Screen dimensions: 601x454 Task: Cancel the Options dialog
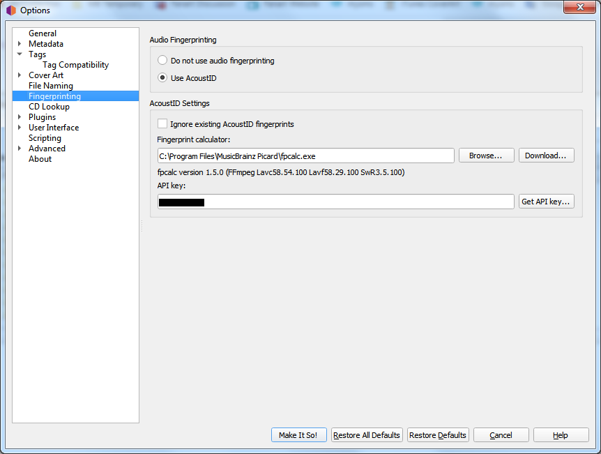click(501, 435)
